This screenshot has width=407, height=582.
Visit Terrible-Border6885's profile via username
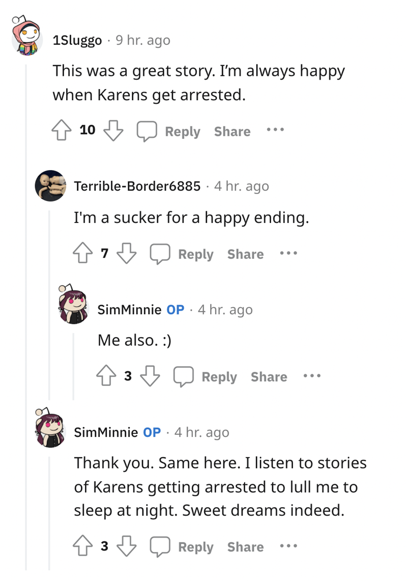(x=137, y=186)
